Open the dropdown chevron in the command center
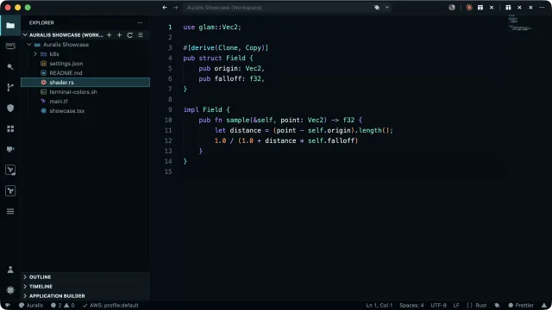Screen dimensions: 552x310 tap(387, 8)
